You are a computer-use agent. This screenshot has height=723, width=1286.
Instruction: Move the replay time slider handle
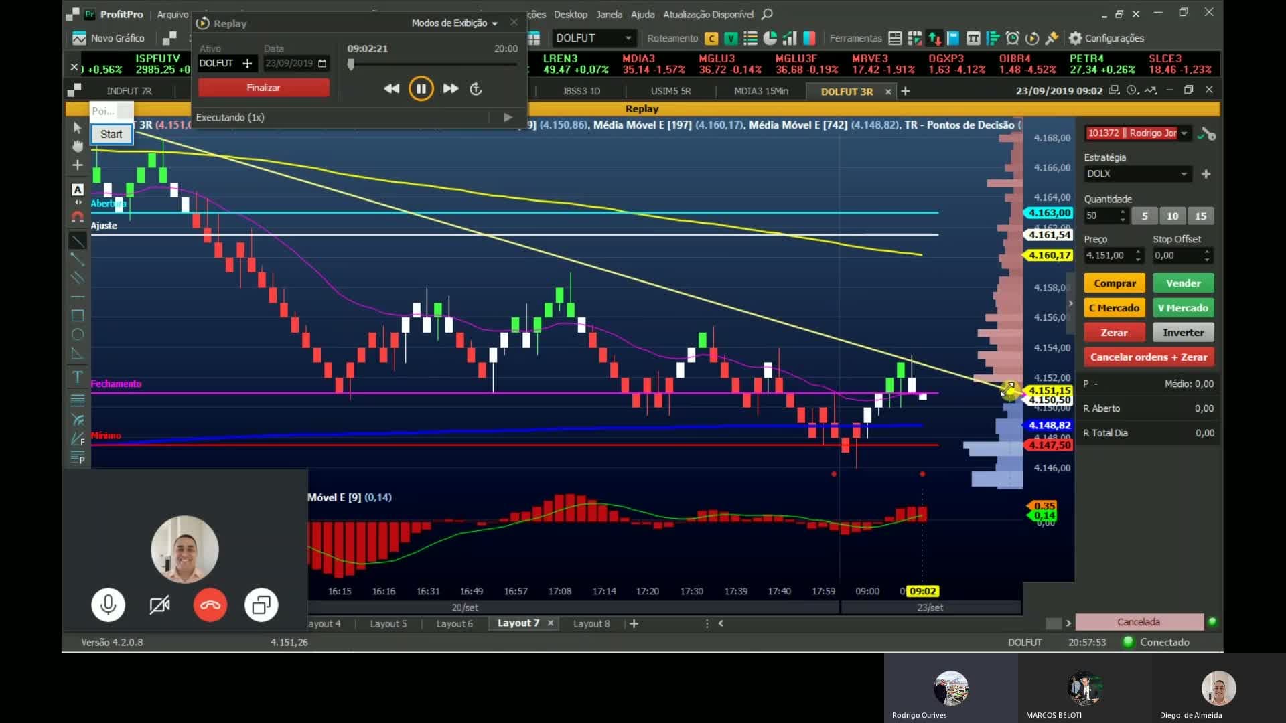point(351,64)
